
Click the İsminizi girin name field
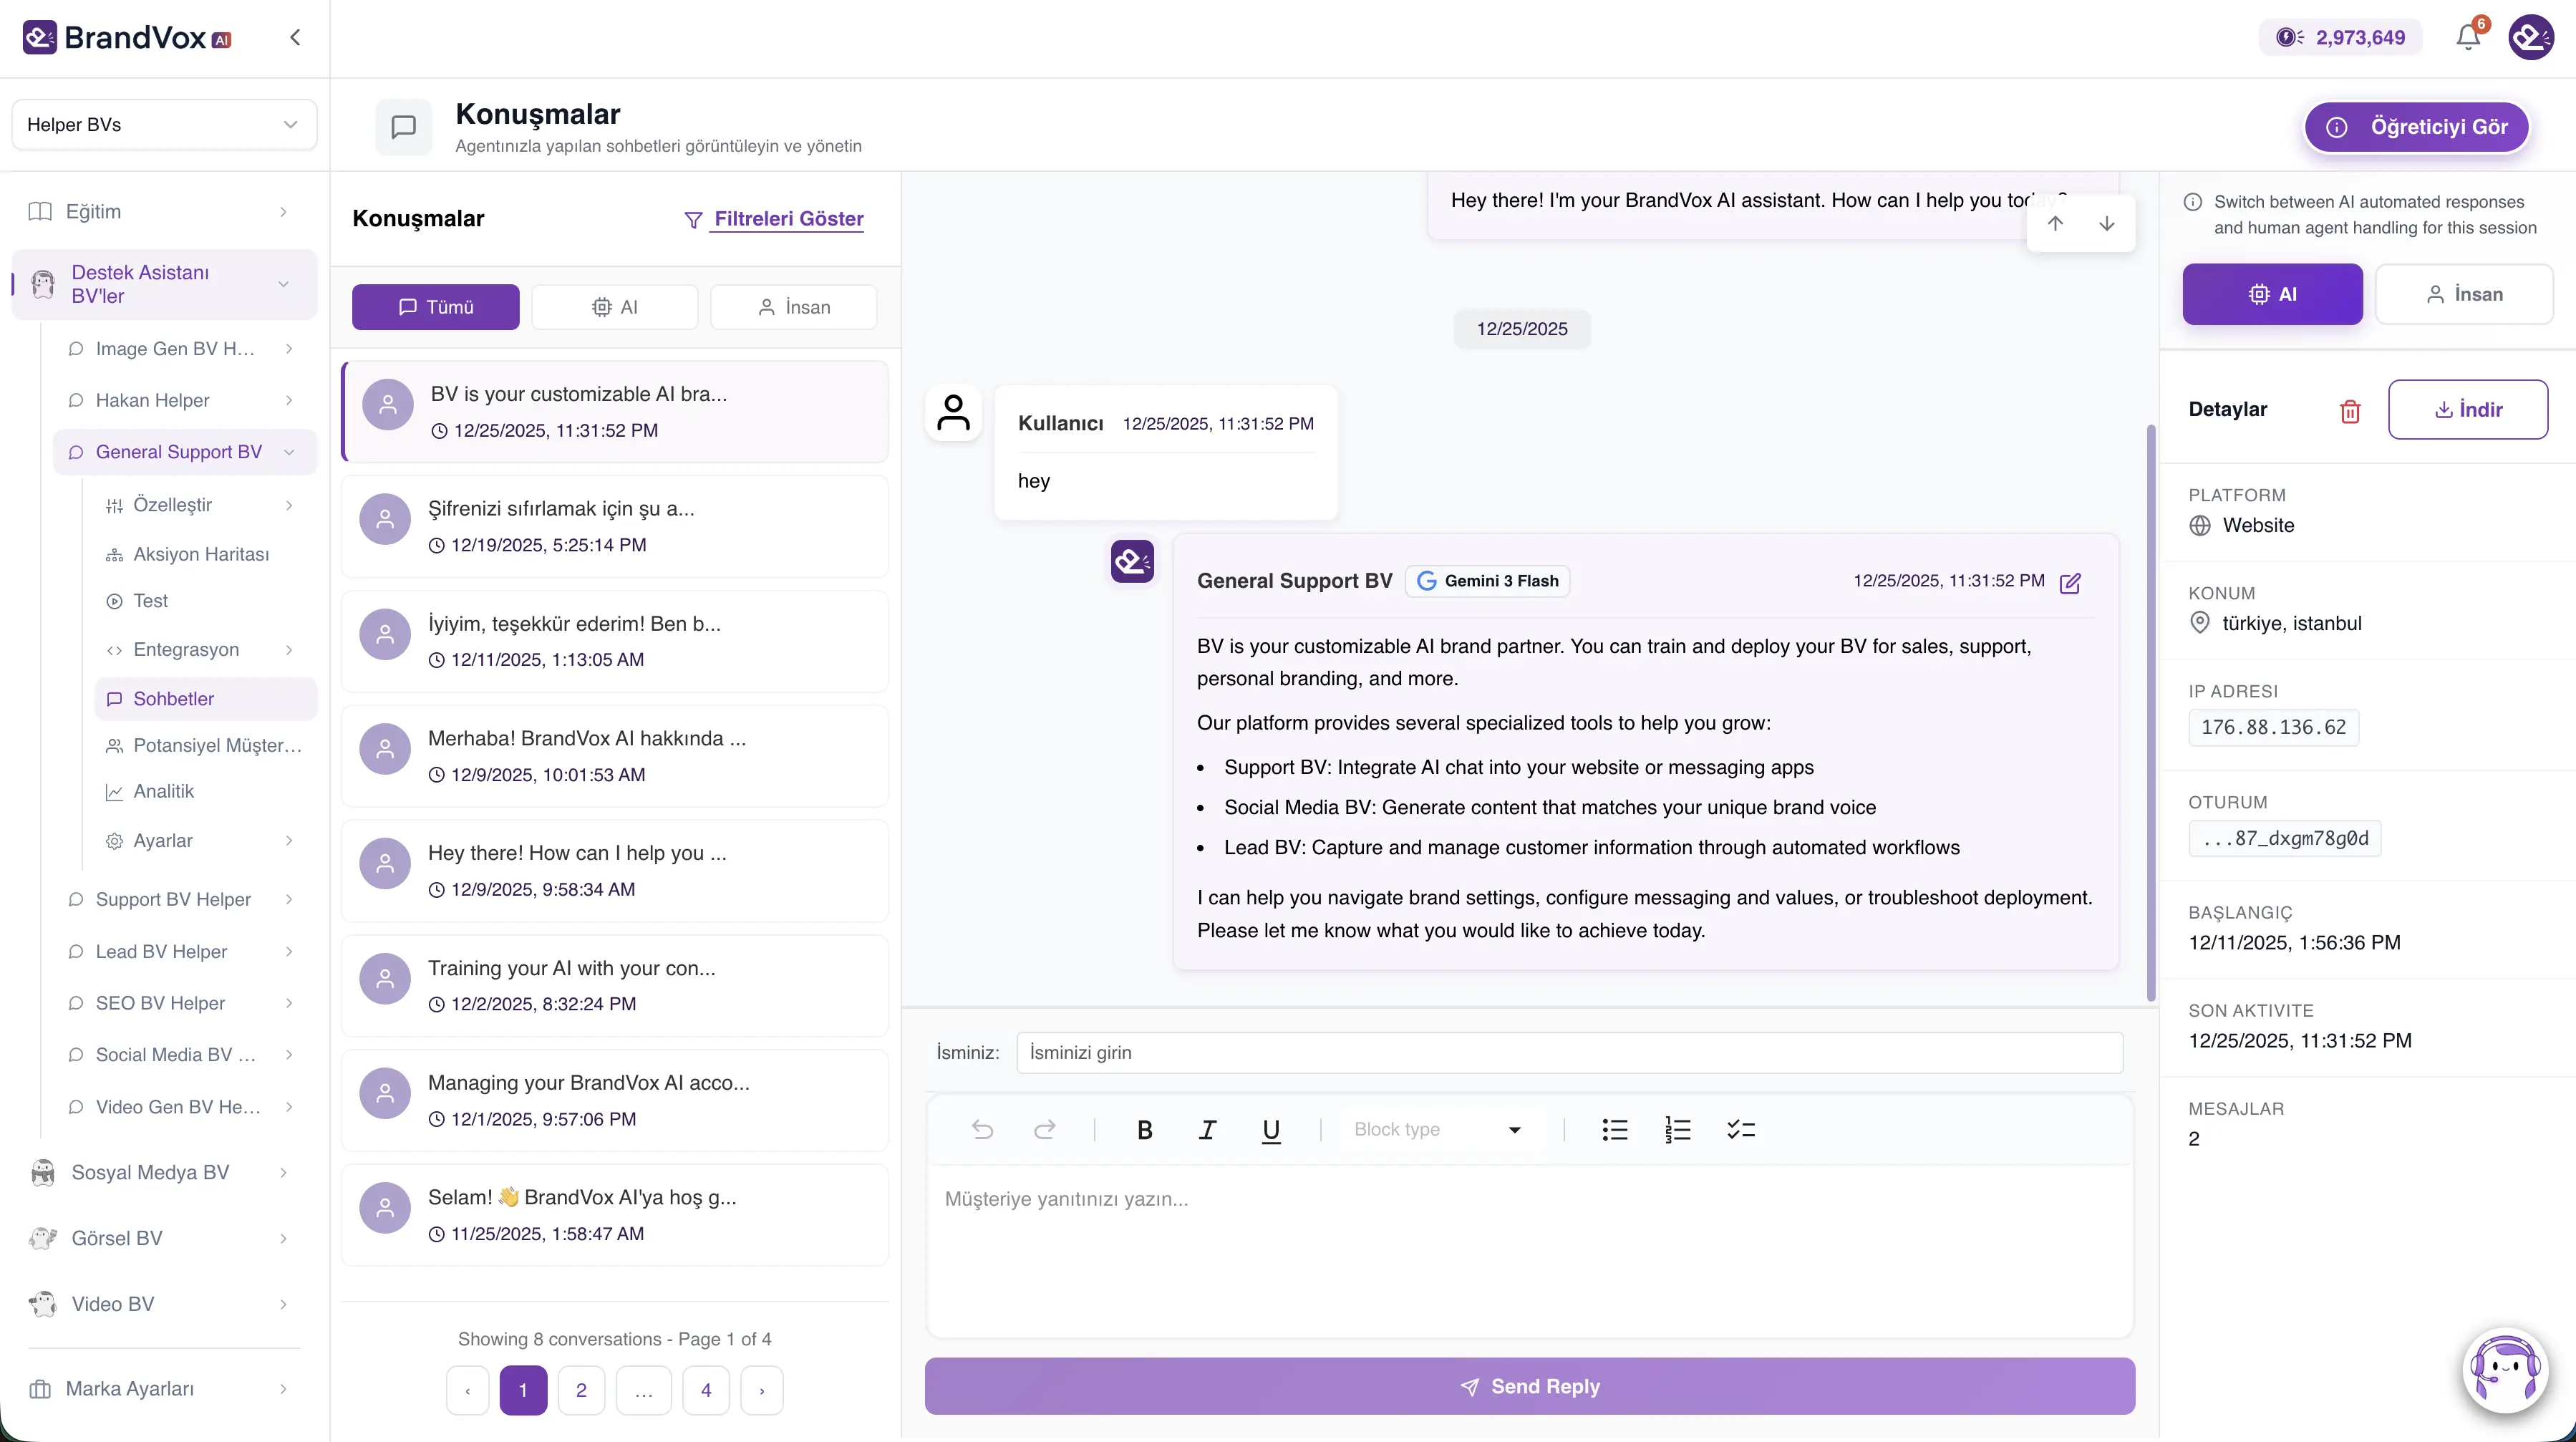(x=1569, y=1053)
